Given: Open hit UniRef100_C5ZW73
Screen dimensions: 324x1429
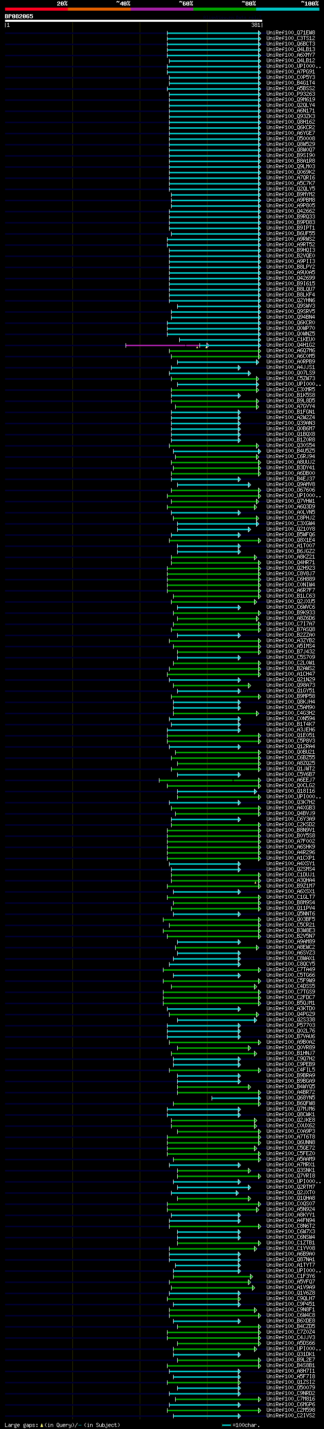Looking at the screenshot, I should tap(291, 378).
